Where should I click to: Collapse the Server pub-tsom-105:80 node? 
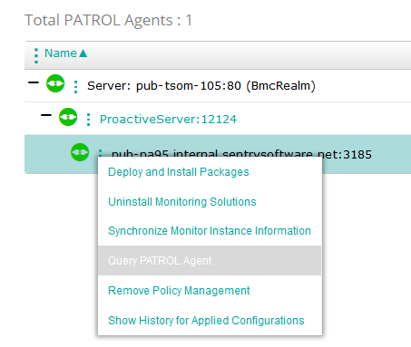(x=34, y=82)
